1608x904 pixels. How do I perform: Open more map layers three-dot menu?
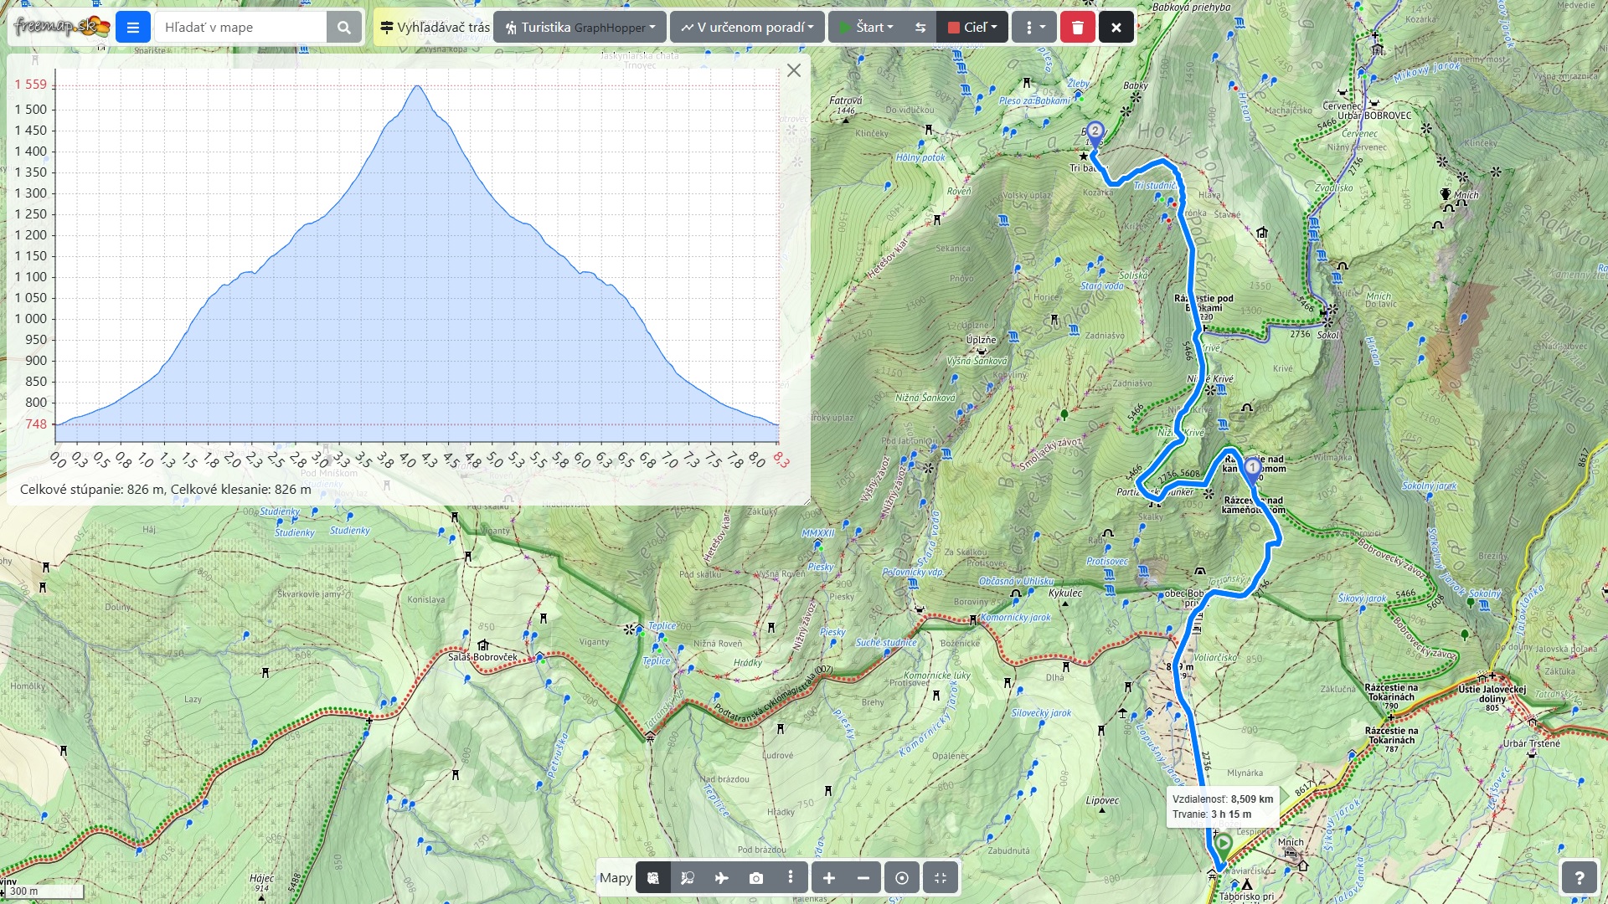pos(790,877)
